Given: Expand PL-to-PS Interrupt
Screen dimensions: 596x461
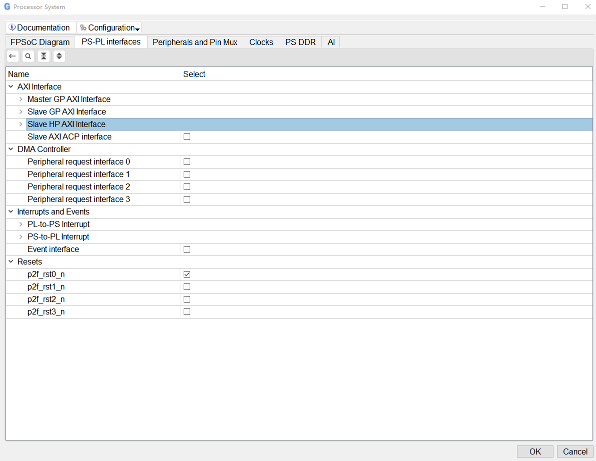Looking at the screenshot, I should tap(21, 224).
